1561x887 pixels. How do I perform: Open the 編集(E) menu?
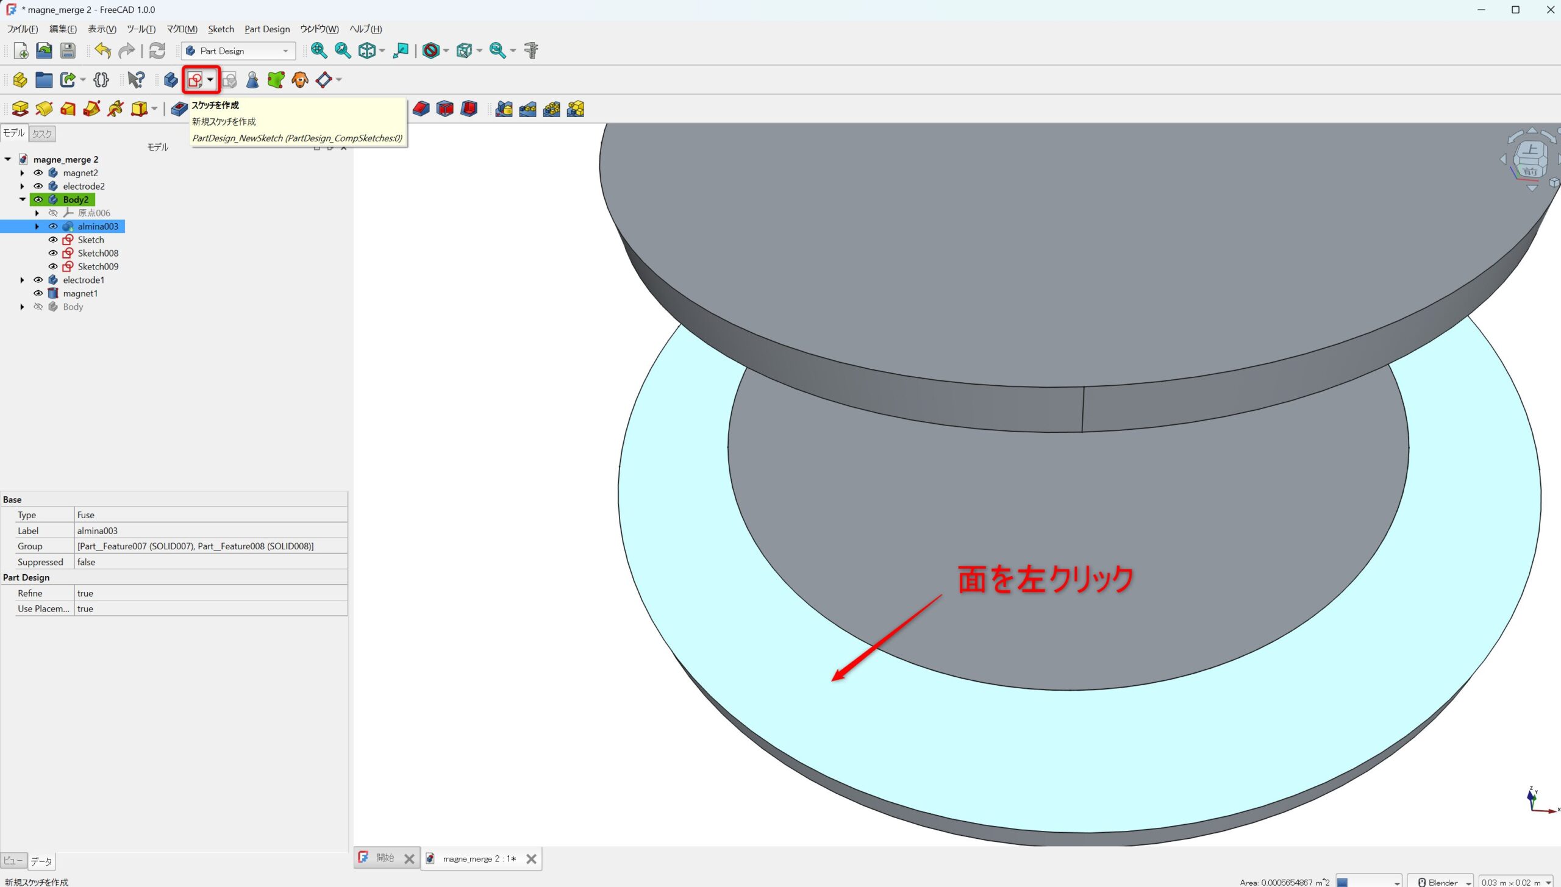(x=63, y=29)
